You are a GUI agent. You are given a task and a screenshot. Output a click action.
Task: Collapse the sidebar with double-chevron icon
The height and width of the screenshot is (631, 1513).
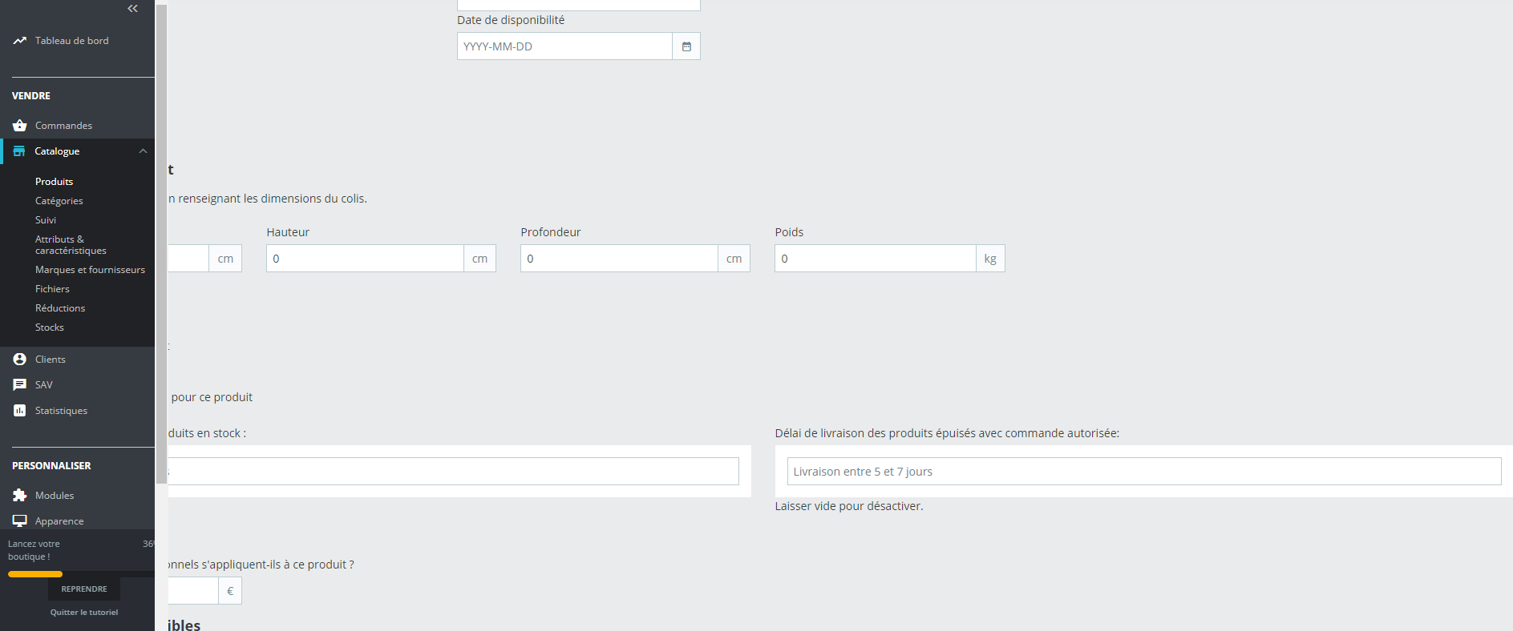click(133, 9)
